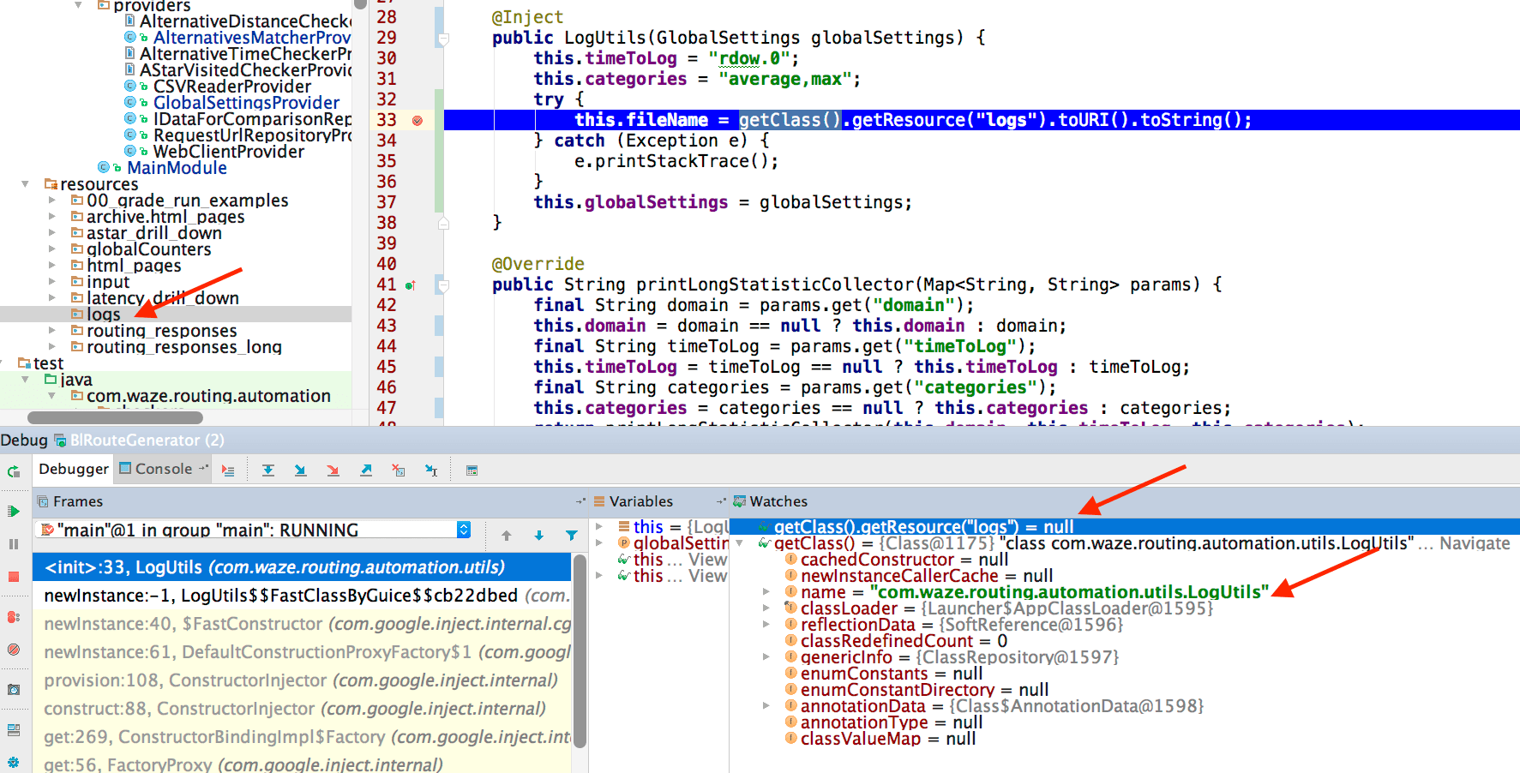Rerun BlRouteGenerator from the debug toolbar

pos(13,471)
